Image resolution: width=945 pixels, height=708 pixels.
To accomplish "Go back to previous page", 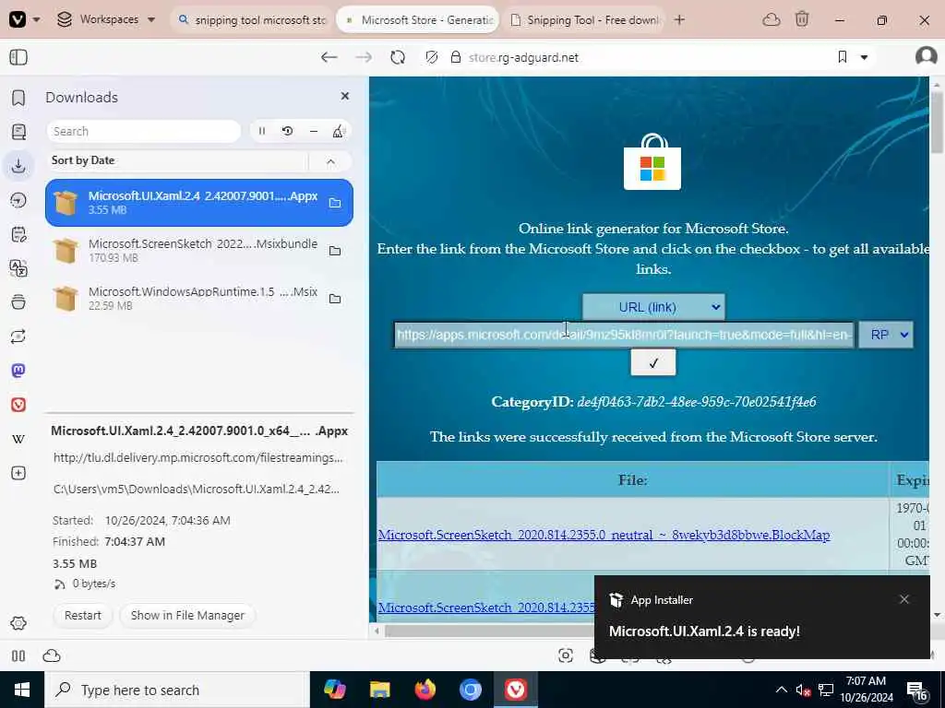I will click(329, 57).
